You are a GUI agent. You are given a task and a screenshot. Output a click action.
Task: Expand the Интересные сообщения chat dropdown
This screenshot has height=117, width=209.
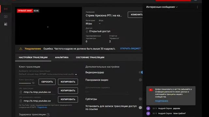click(162, 7)
